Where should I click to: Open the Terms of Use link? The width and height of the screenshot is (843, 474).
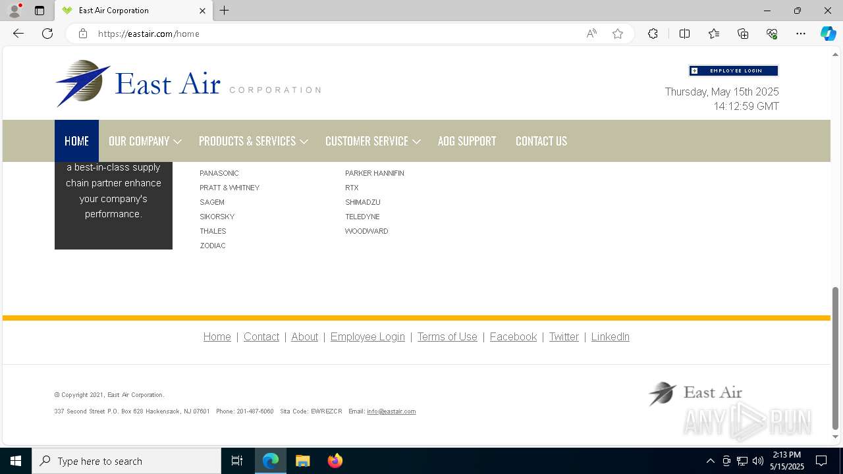point(447,336)
